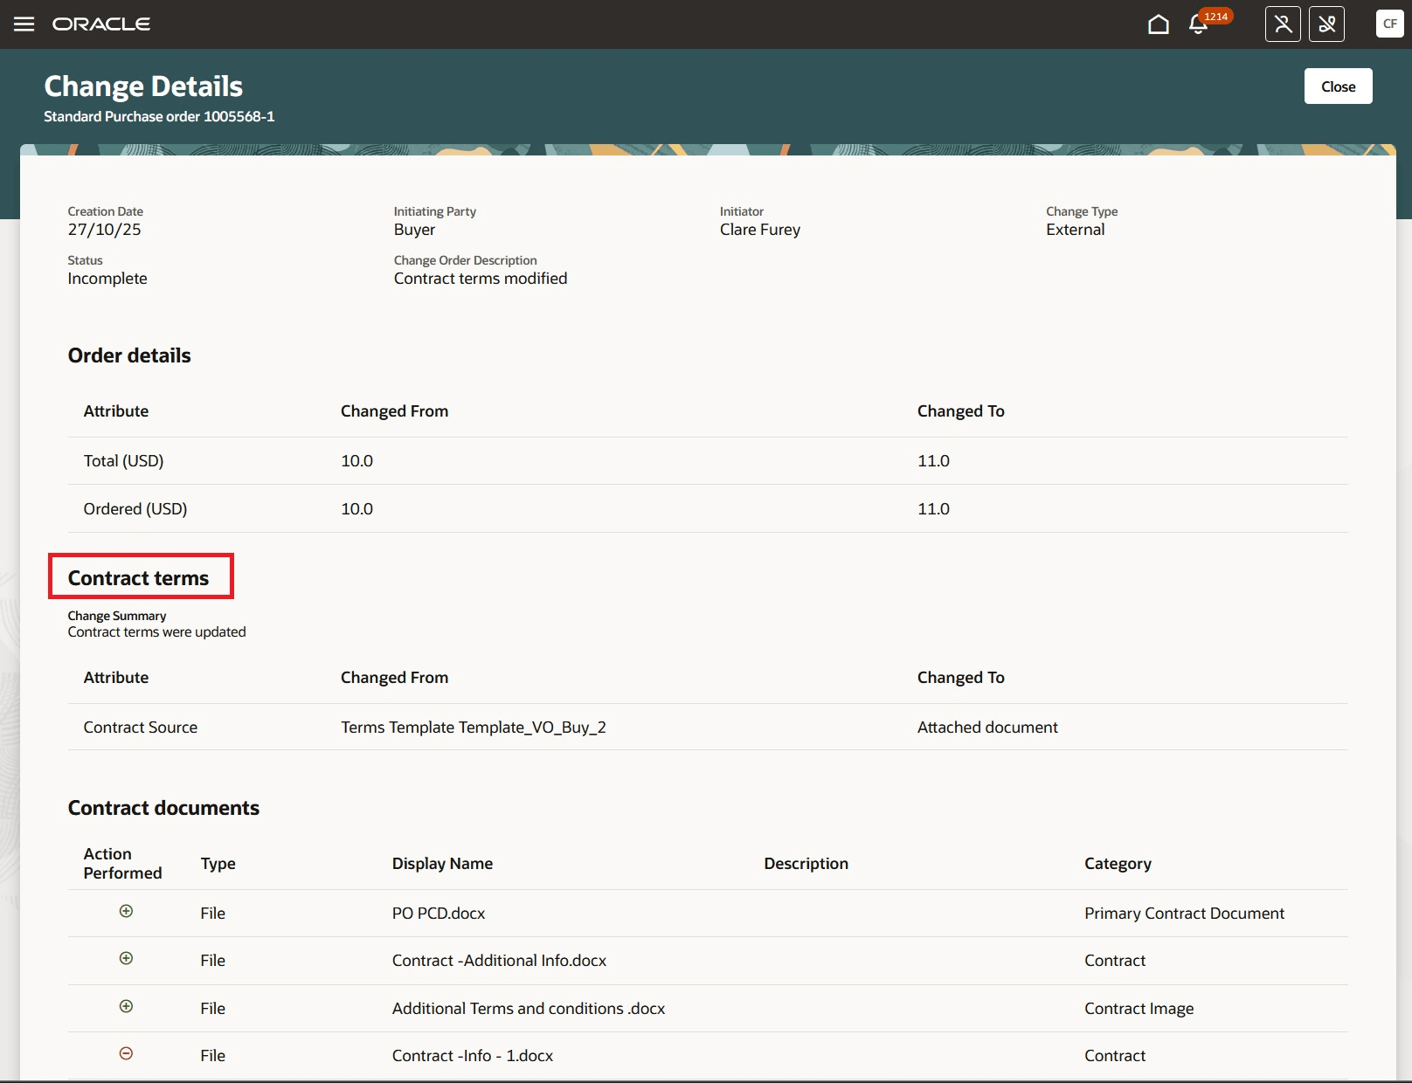Viewport: 1412px width, 1083px height.
Task: Click the crossed-out pen icon in header
Action: [x=1326, y=24]
